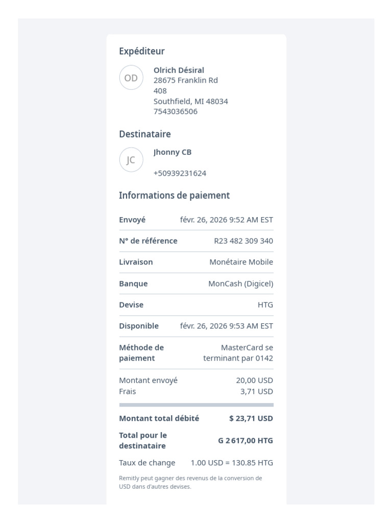The width and height of the screenshot is (392, 523).
Task: Click the Frais 3,71 USD amount
Action: pyautogui.click(x=257, y=392)
